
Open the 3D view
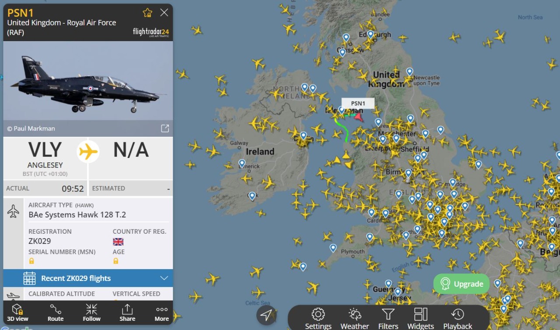pos(17,312)
